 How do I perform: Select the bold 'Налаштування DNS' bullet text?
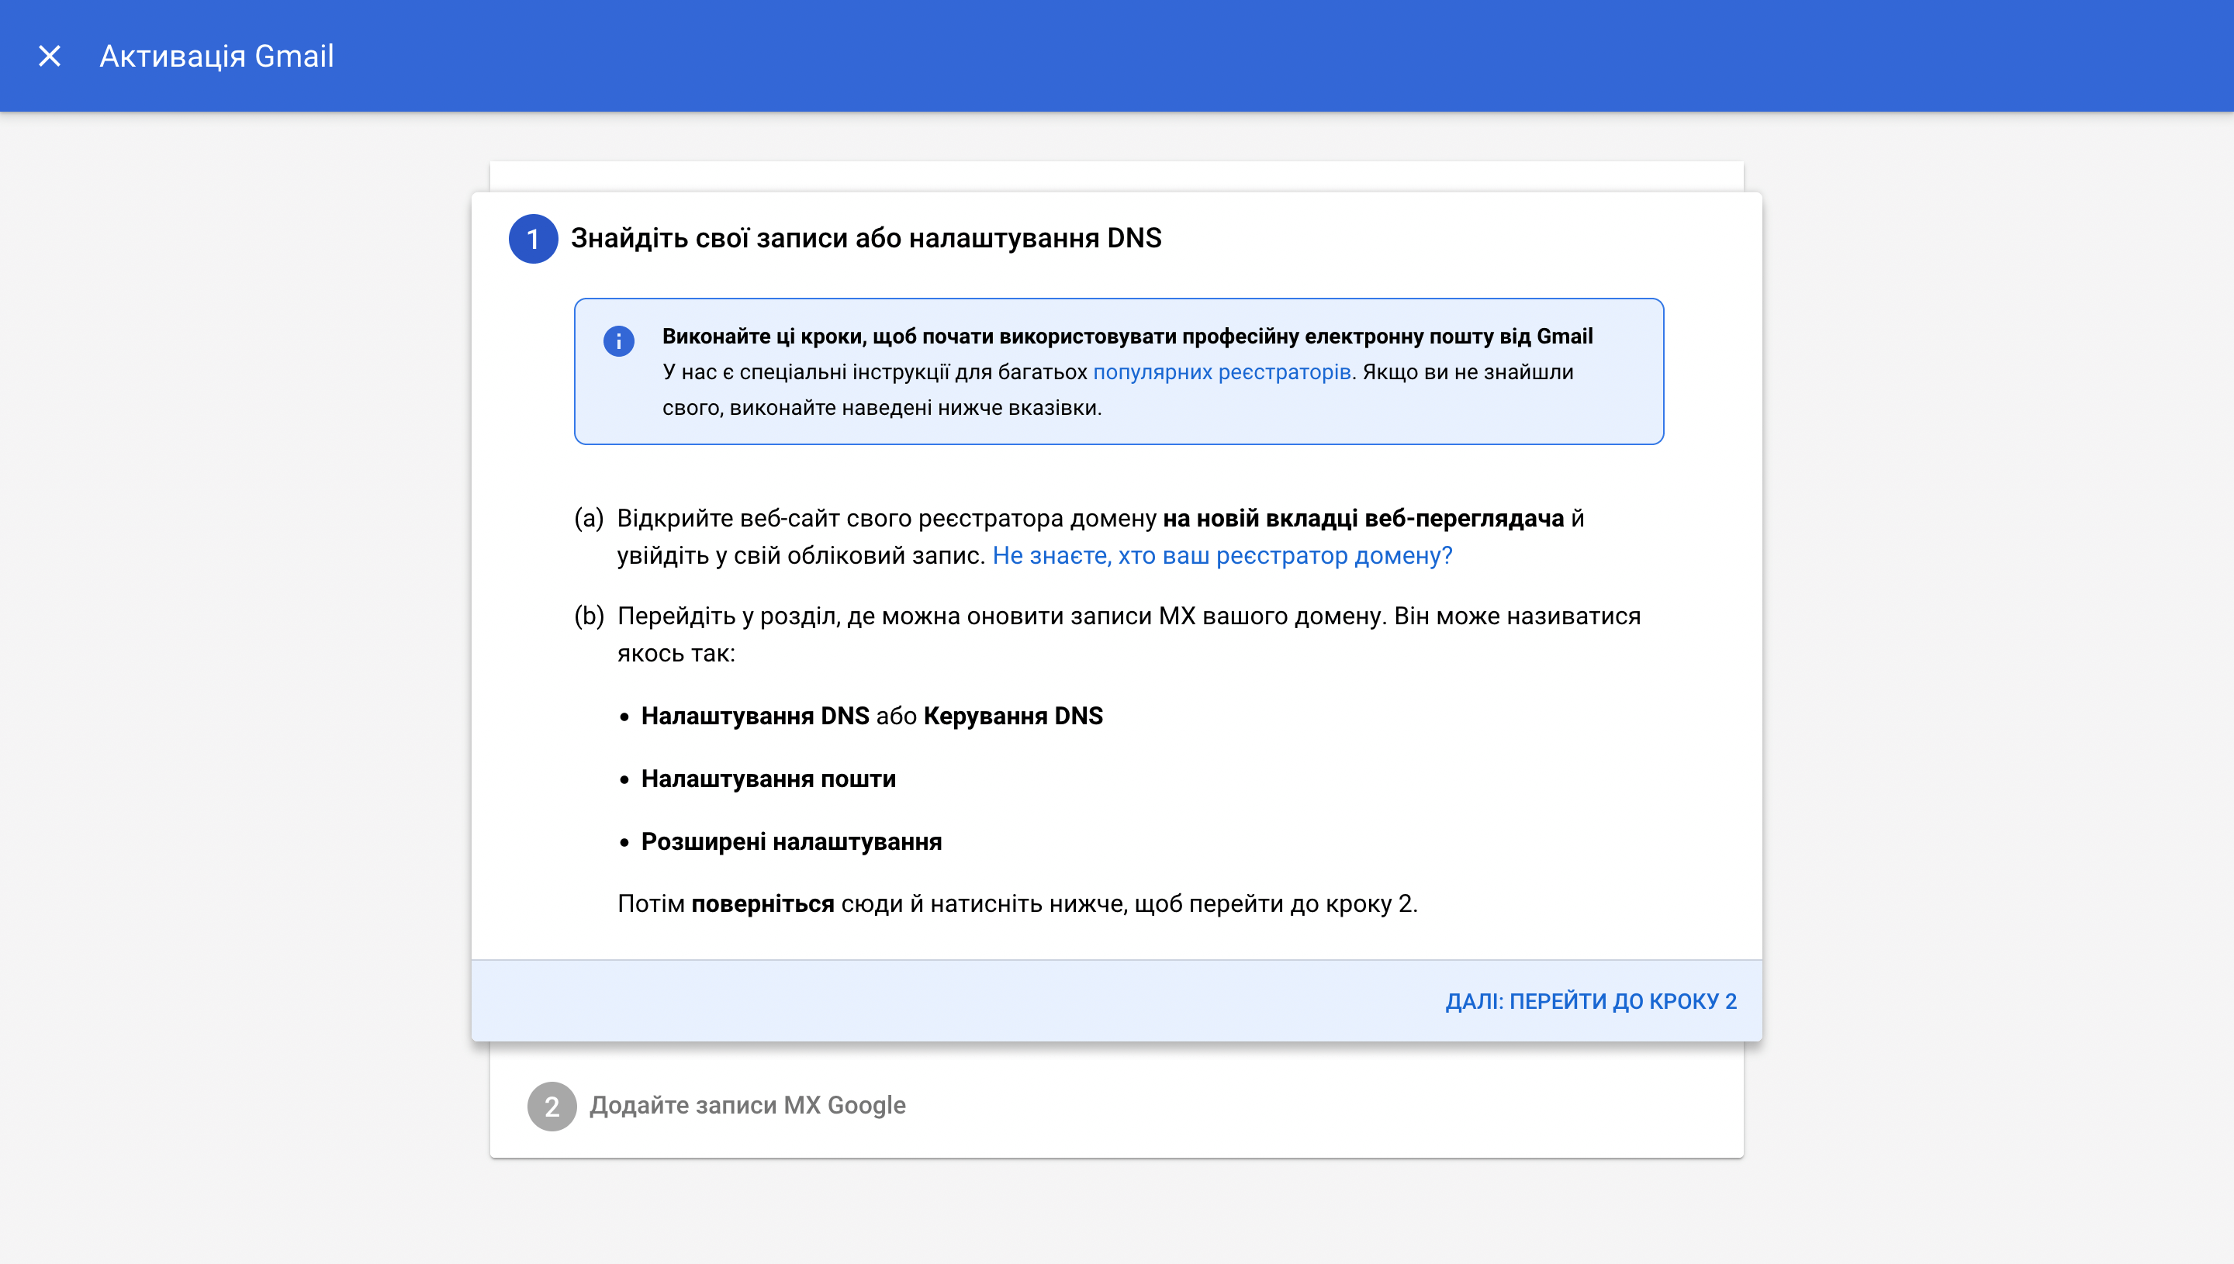755,717
